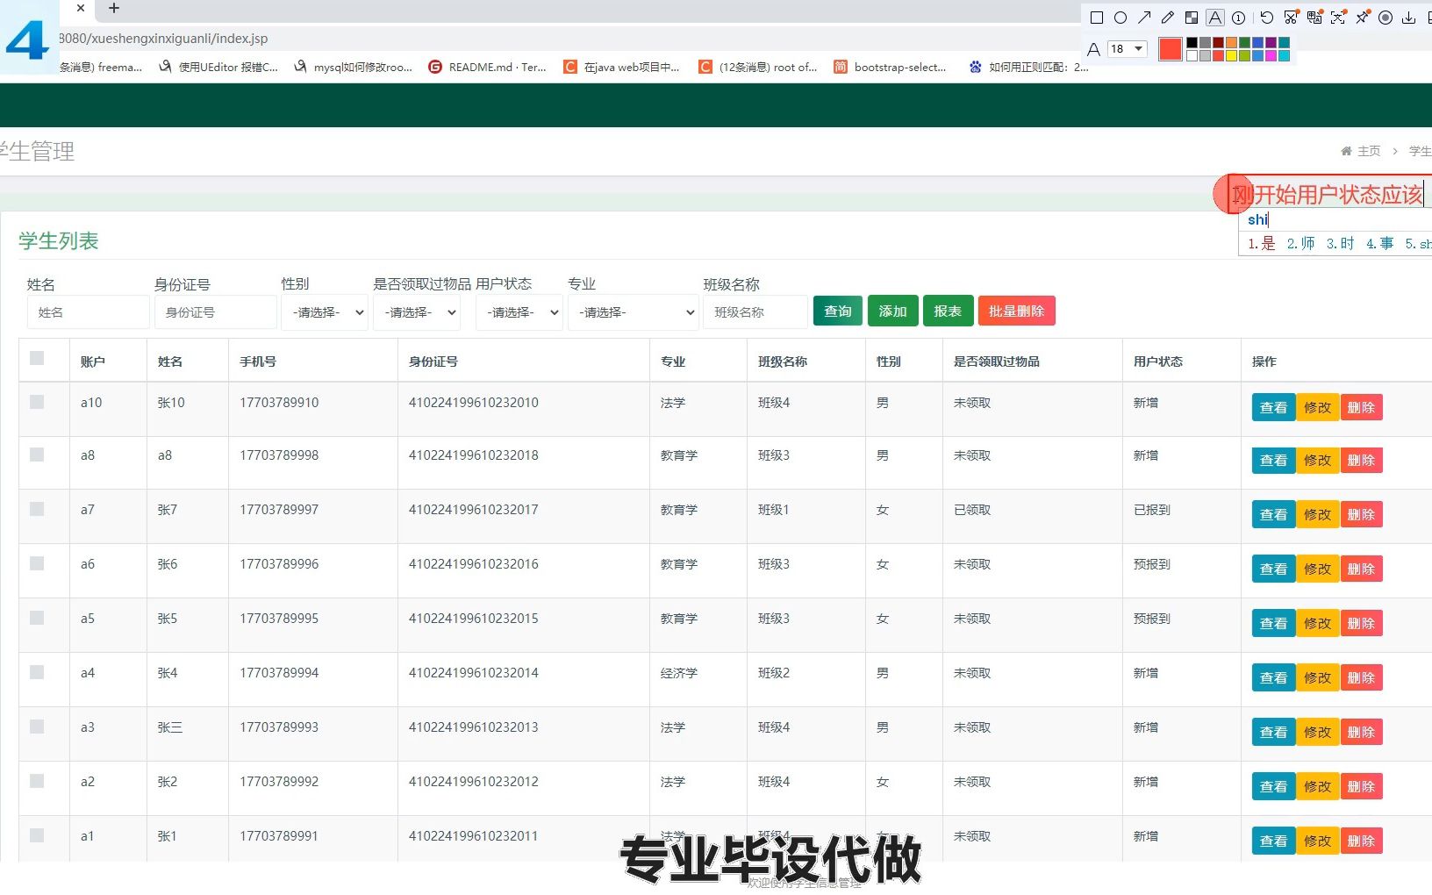Screen dimensions: 1432x895
Task: Check the row checkbox next to 张三
Action: pyautogui.click(x=35, y=727)
